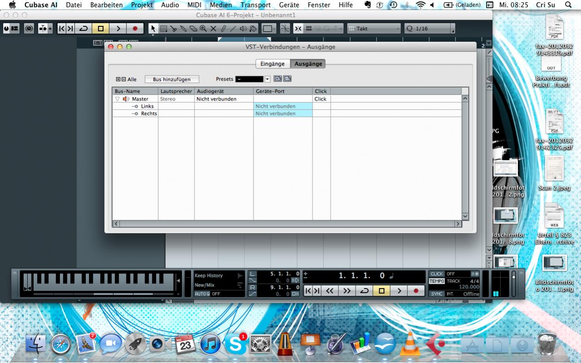Open the MIDI menu
This screenshot has width=581, height=363.
(194, 5)
